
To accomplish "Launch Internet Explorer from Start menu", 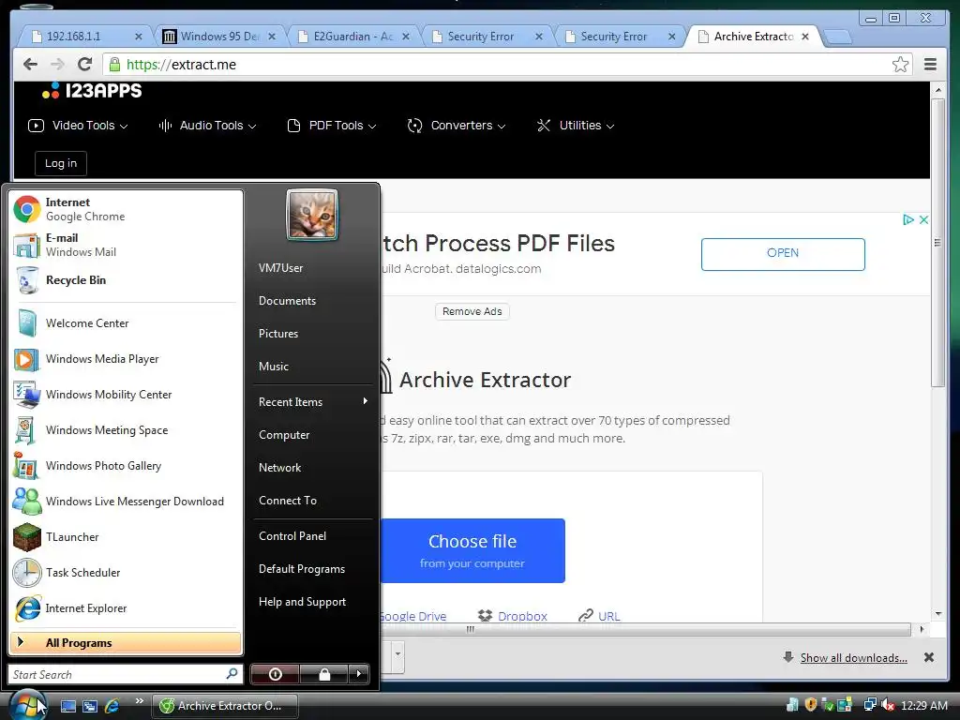I will click(126, 607).
